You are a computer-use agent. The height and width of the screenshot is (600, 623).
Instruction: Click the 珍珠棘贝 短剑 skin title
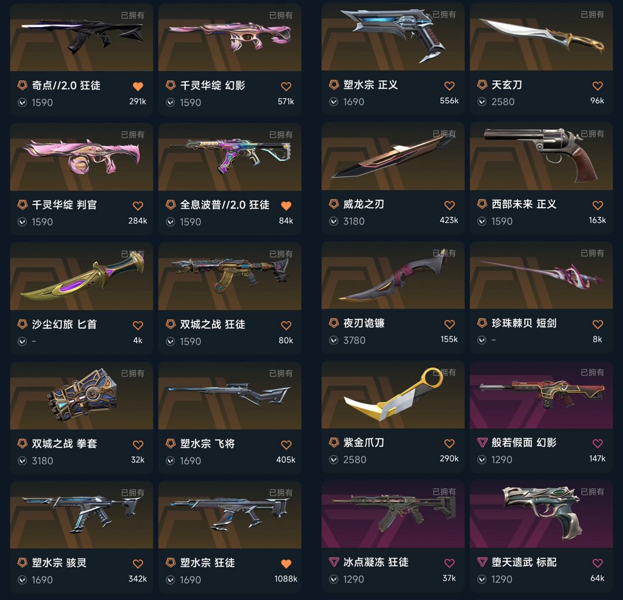tap(524, 323)
